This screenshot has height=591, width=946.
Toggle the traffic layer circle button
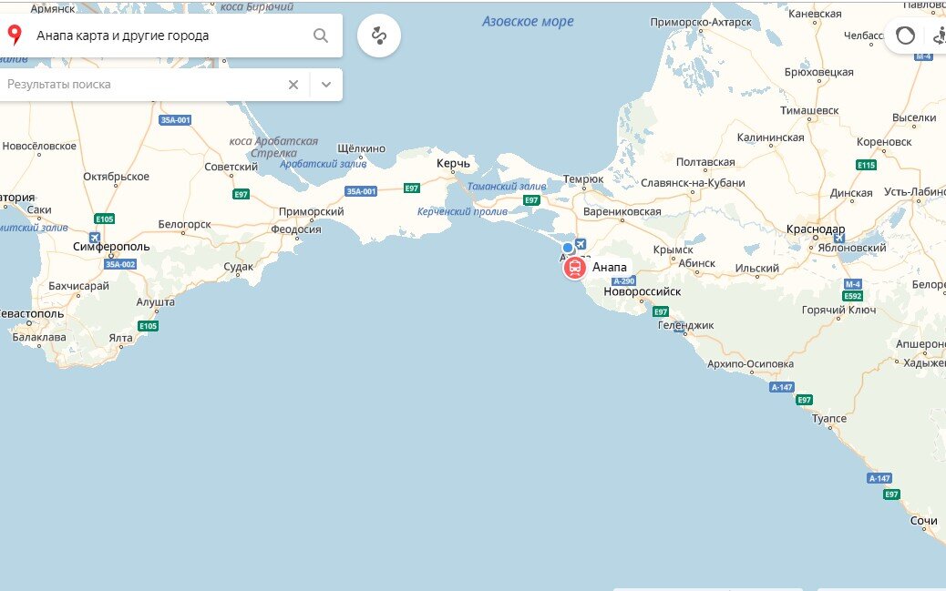click(x=905, y=36)
